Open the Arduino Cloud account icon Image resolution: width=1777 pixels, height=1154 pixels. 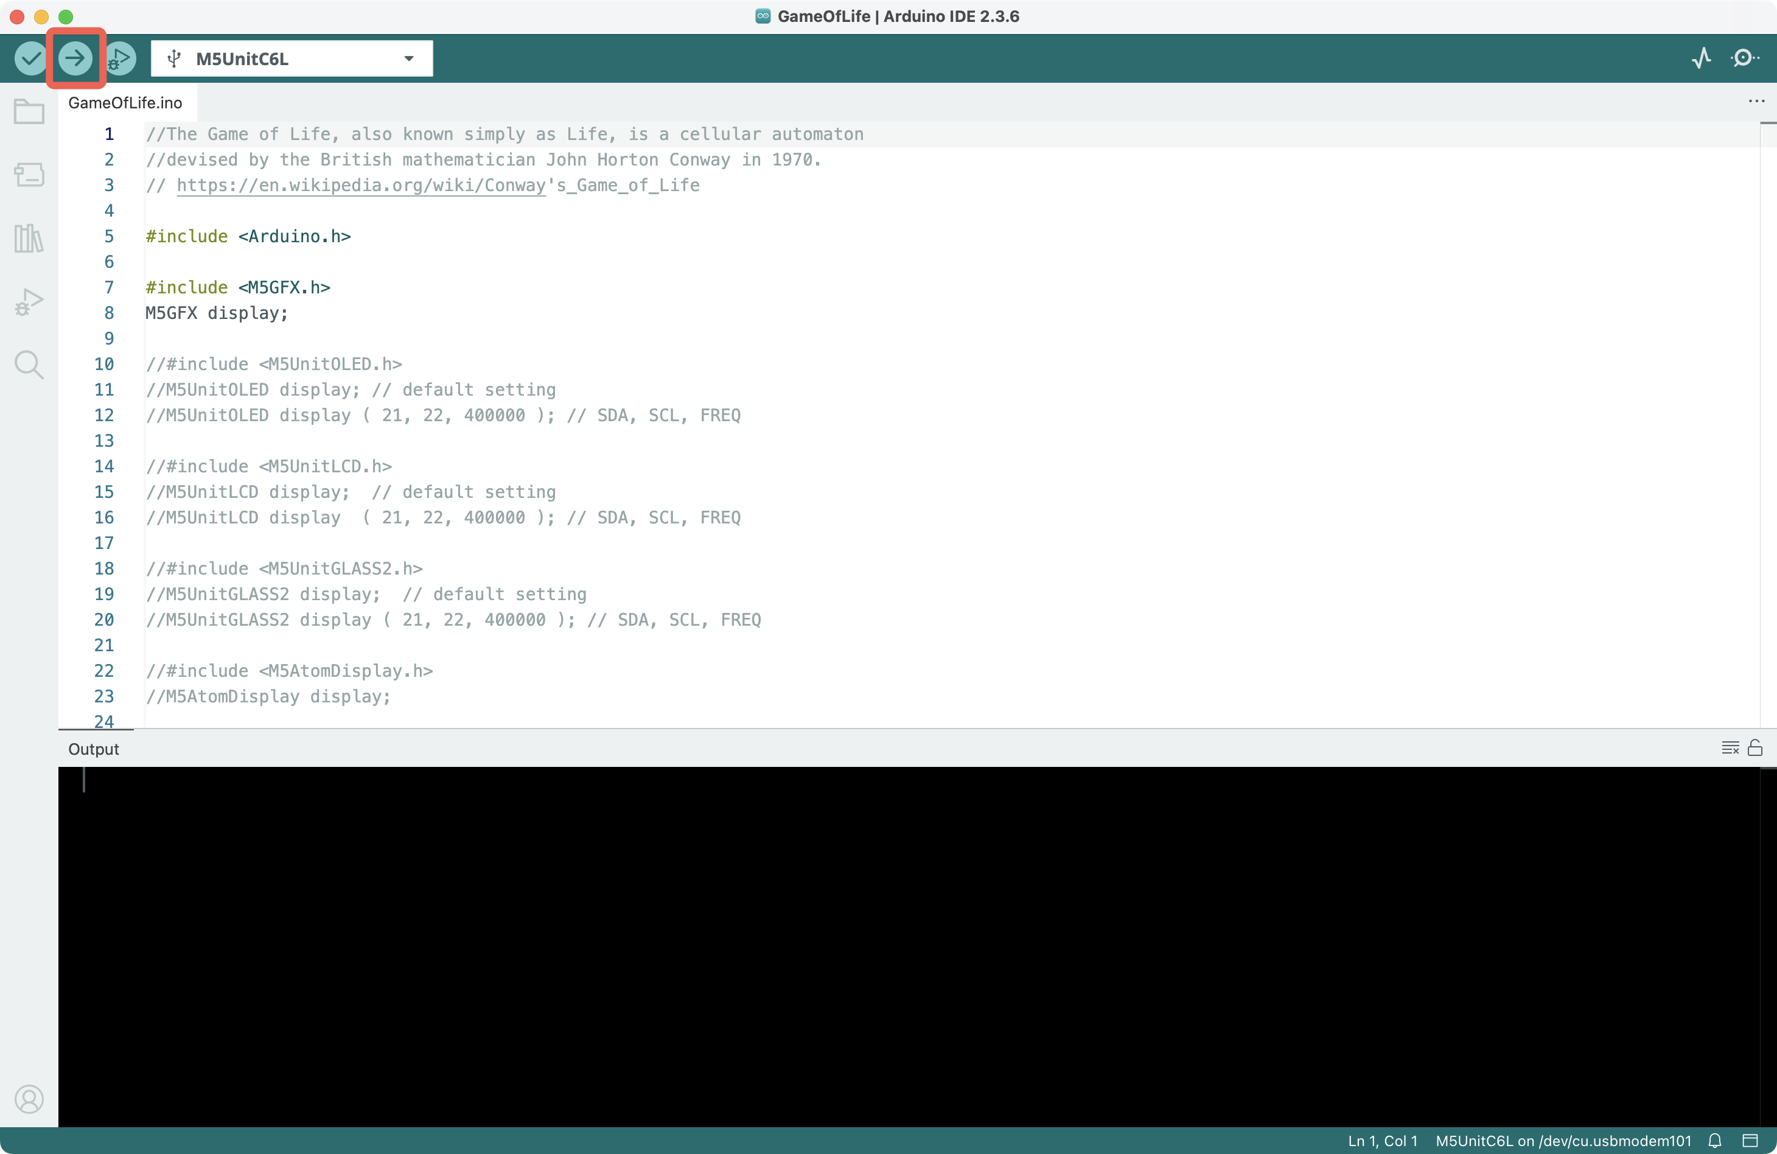pyautogui.click(x=29, y=1099)
